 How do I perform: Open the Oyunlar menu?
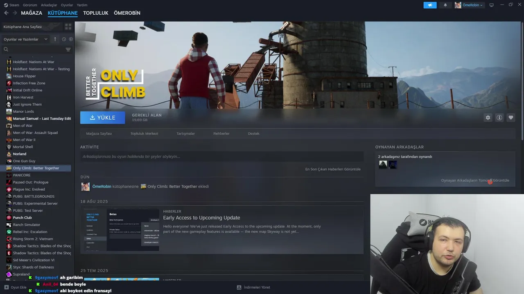[x=67, y=5]
